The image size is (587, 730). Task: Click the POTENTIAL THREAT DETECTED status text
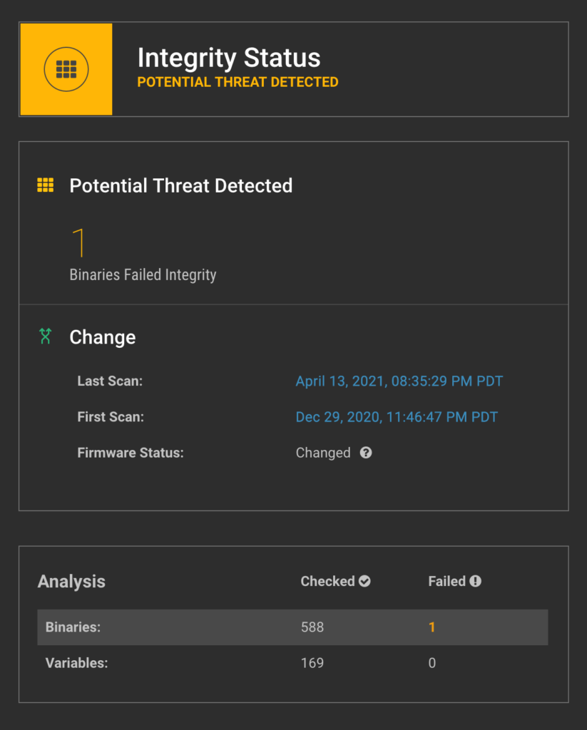pos(238,82)
